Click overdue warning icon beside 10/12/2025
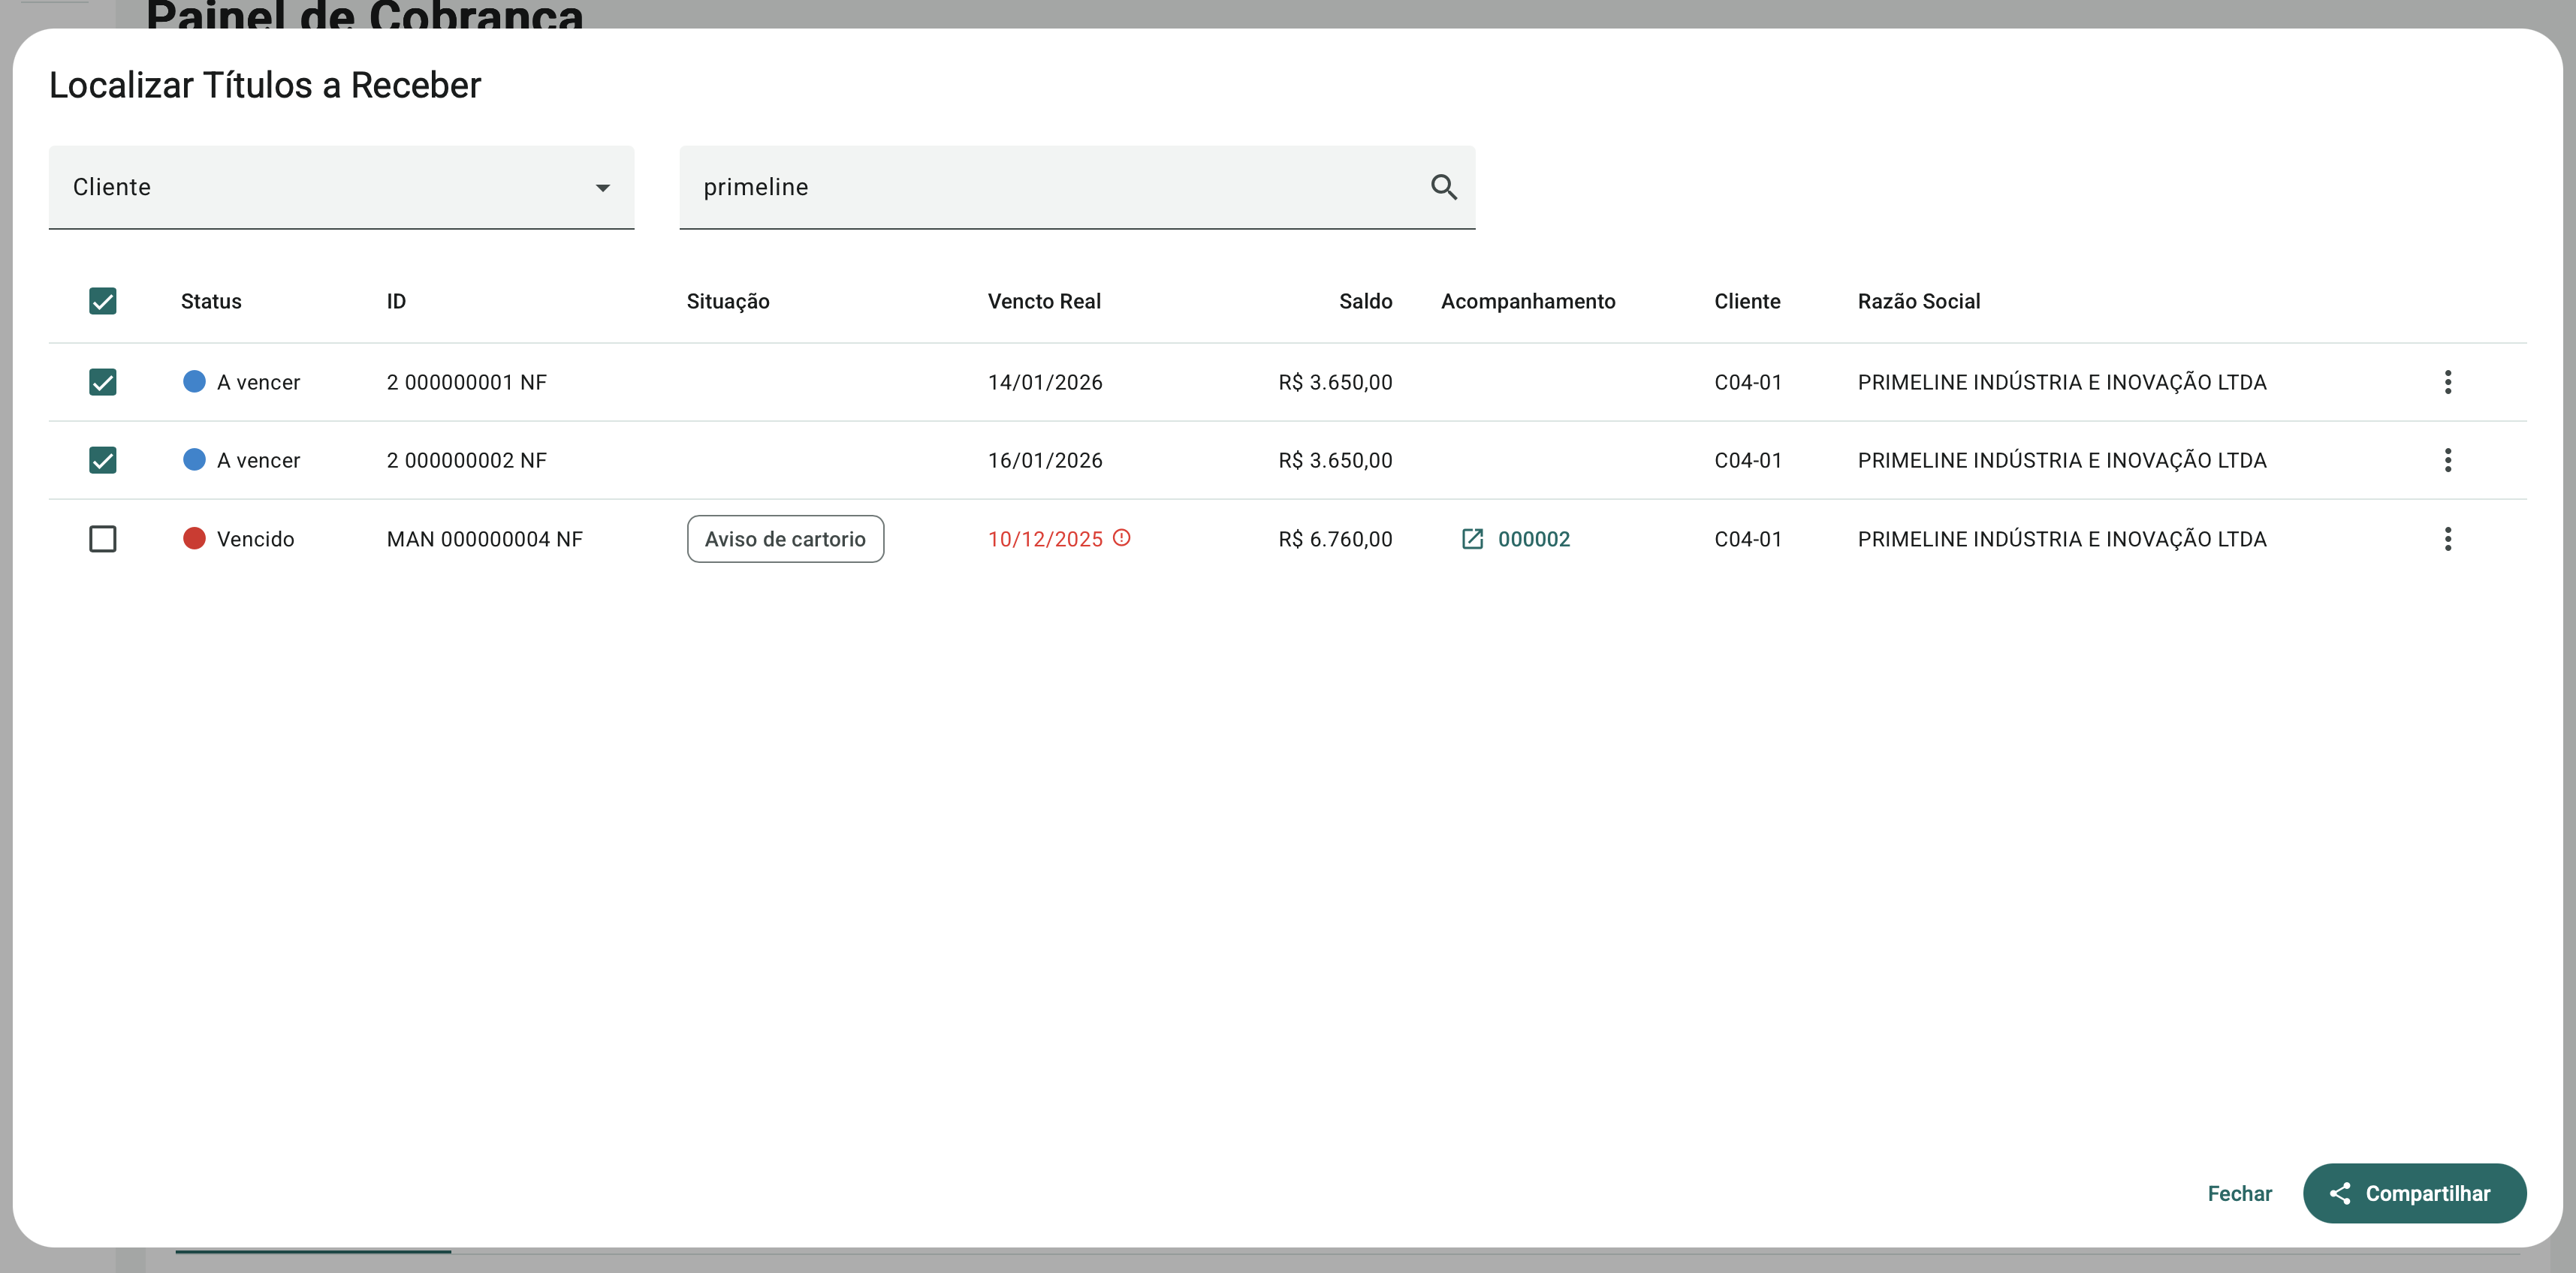 [x=1122, y=537]
